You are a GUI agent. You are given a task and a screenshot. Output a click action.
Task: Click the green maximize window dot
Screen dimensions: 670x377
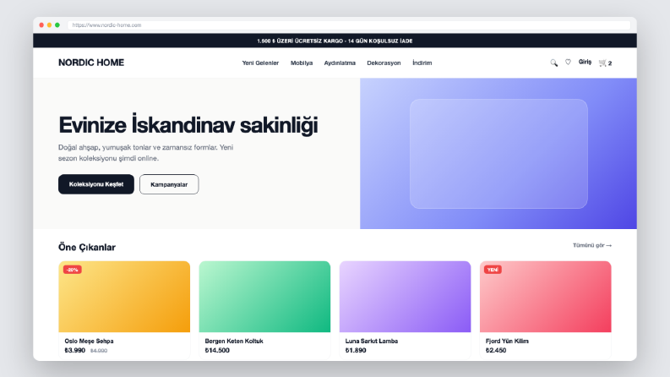pyautogui.click(x=57, y=25)
